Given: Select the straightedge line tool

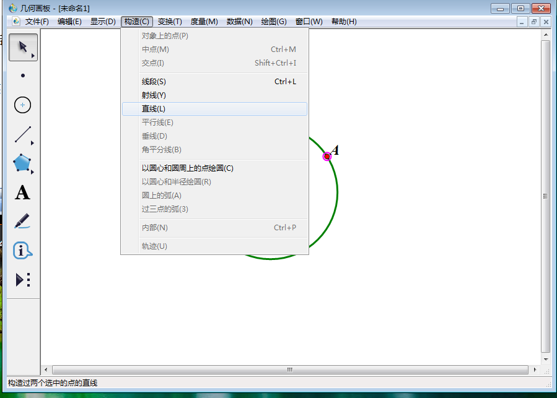Looking at the screenshot, I should (22, 134).
